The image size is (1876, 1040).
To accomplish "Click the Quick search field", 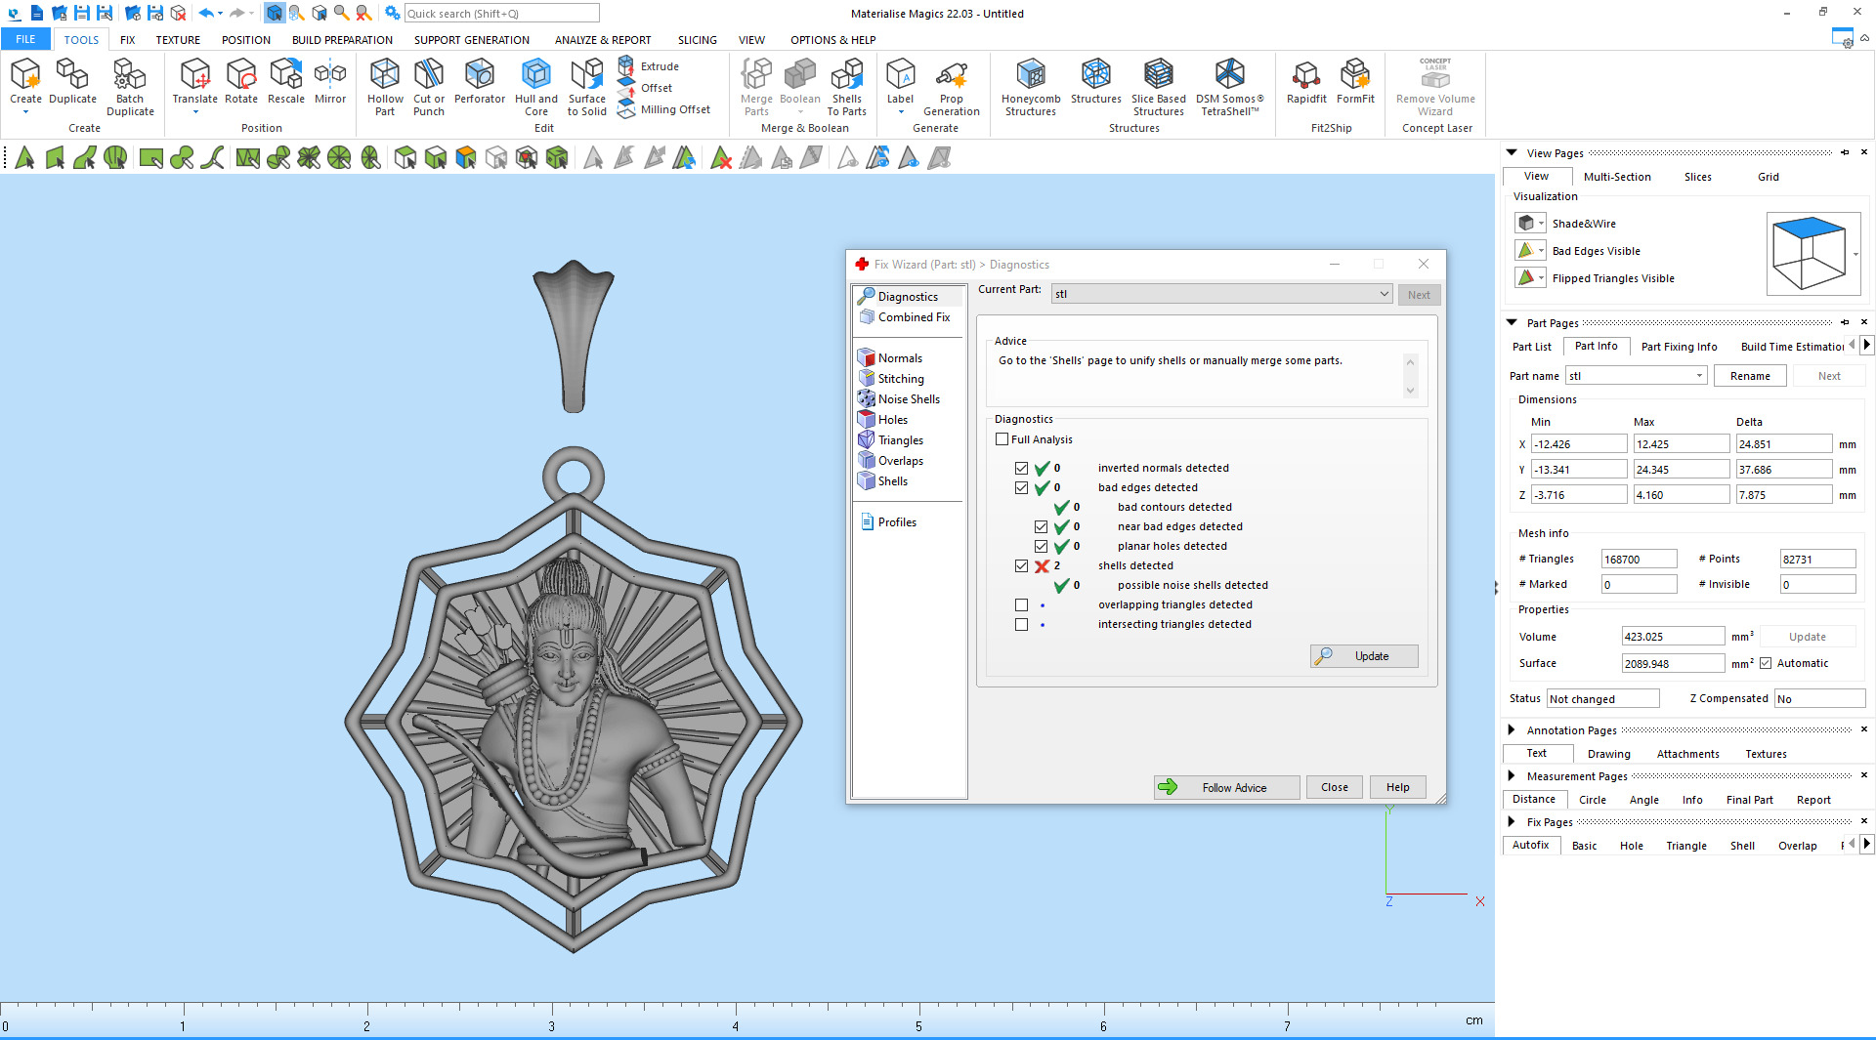I will coord(501,13).
